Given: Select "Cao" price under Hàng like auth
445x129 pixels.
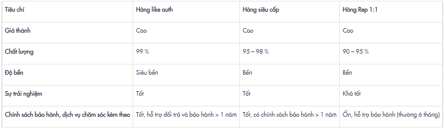Looking at the screenshot, I should click(141, 31).
